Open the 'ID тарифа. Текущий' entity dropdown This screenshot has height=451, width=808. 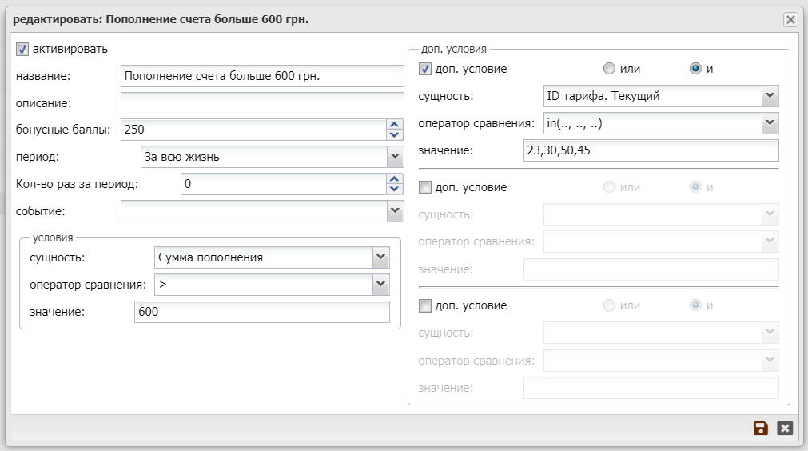(770, 96)
